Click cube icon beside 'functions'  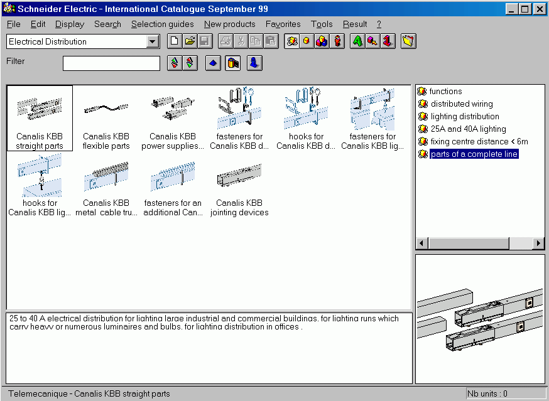[421, 92]
